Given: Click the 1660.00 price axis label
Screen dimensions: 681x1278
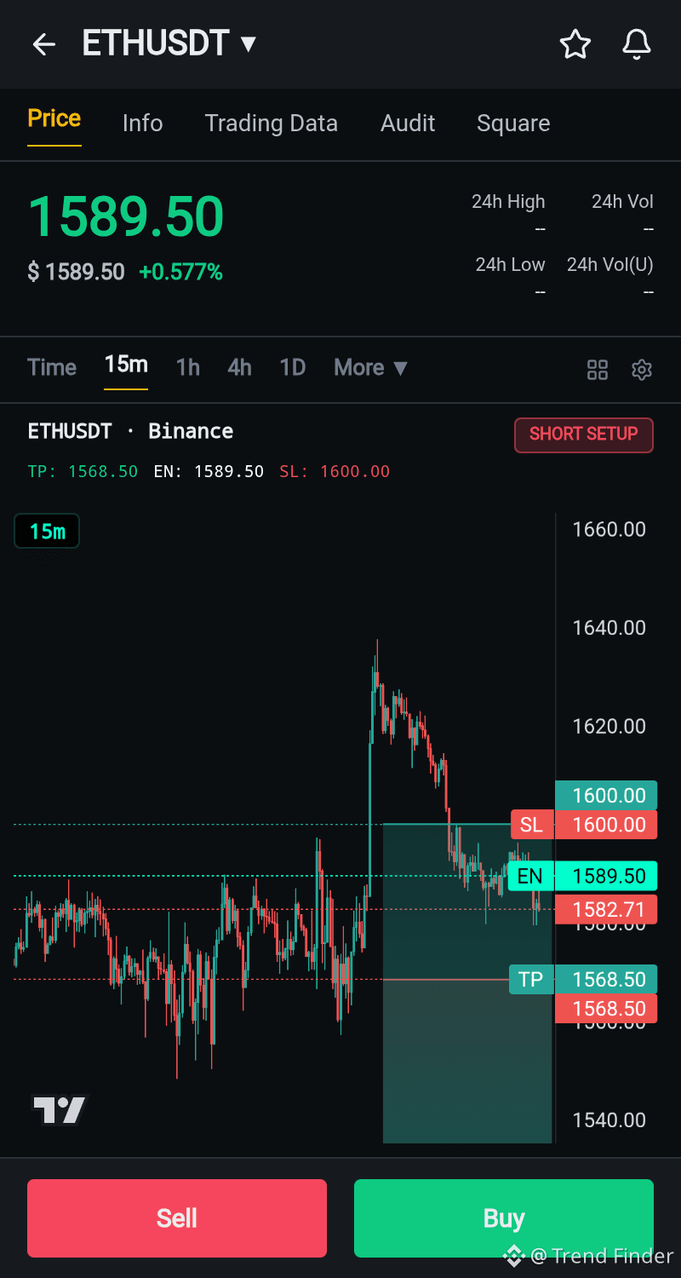Looking at the screenshot, I should point(609,529).
